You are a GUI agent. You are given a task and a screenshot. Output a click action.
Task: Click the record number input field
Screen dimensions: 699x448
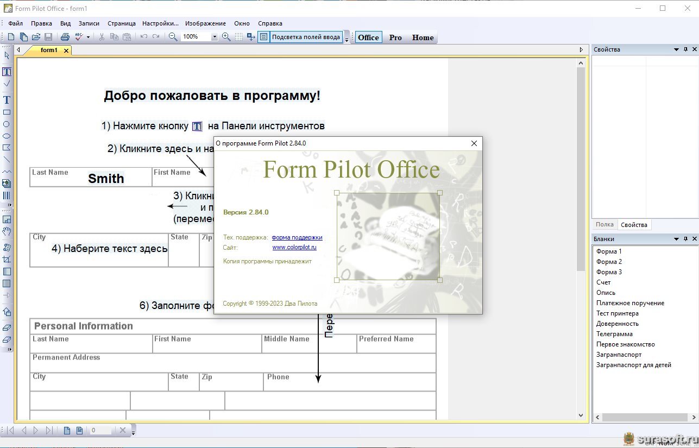click(100, 431)
